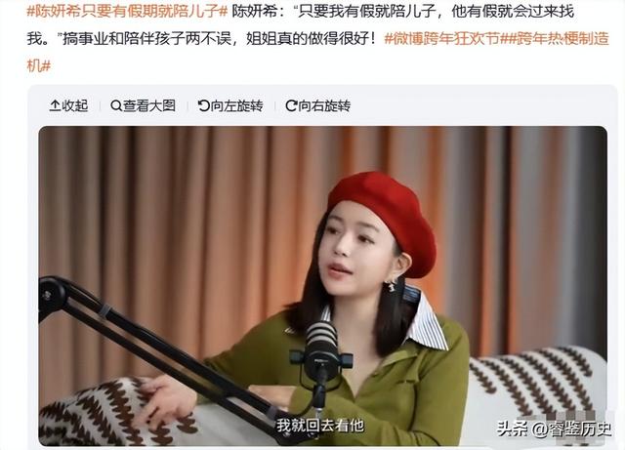This screenshot has width=625, height=450.
Task: Open hashtag #陈妍希只要有假期就陪儿子#
Action: point(127,11)
